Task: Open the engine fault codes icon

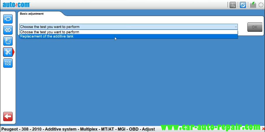Action: 8,19
